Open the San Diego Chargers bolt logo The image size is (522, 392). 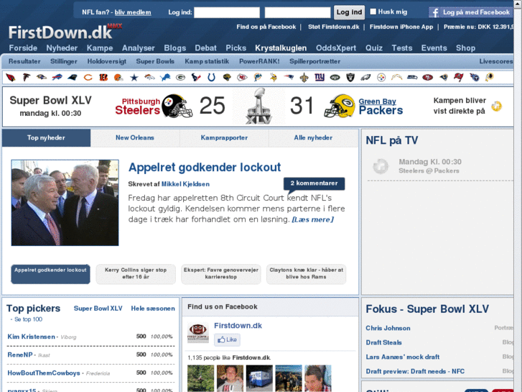click(x=396, y=78)
